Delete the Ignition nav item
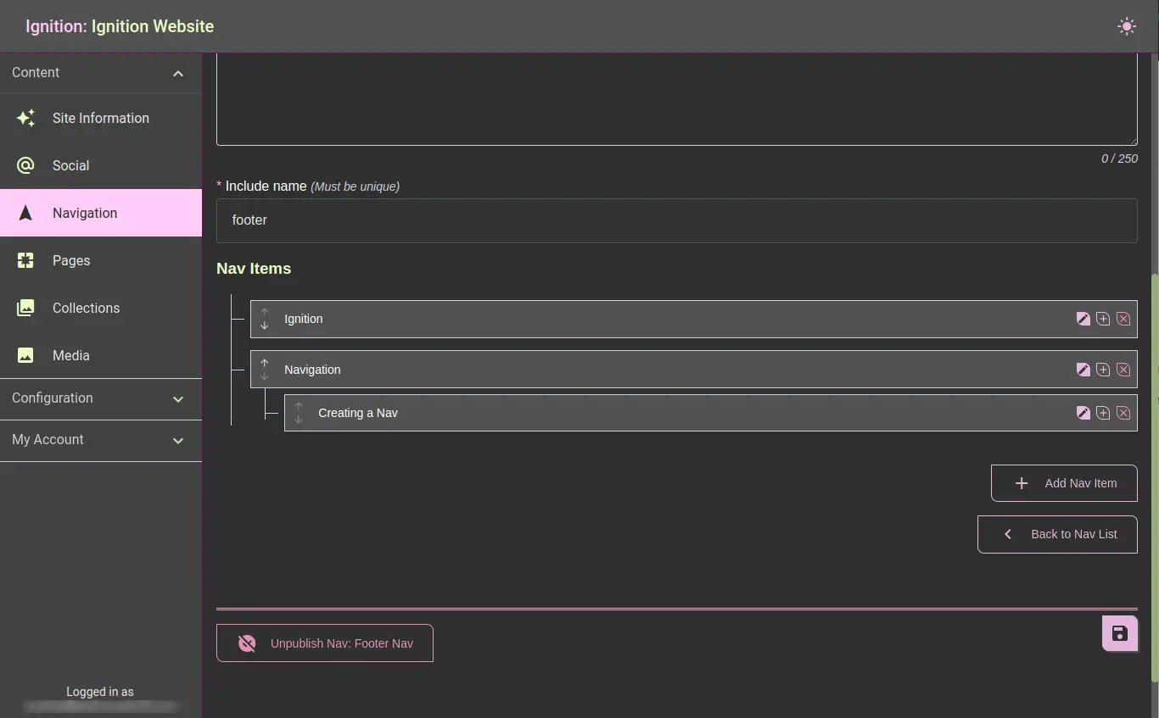This screenshot has width=1159, height=718. (x=1123, y=319)
